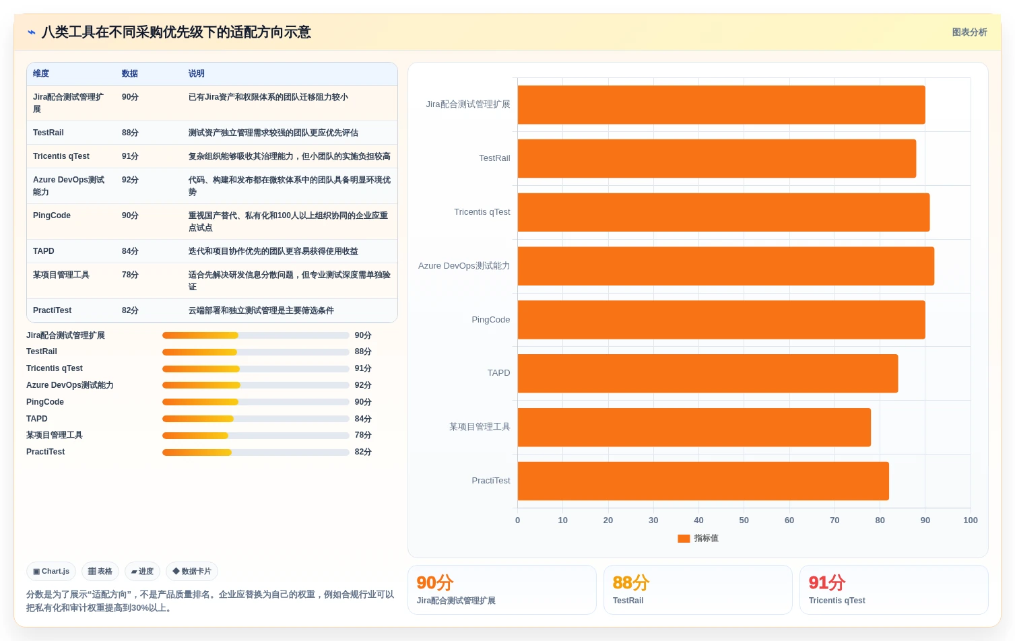1015x641 pixels.
Task: Open the 91分 Tricentis qTest data card
Action: point(894,590)
